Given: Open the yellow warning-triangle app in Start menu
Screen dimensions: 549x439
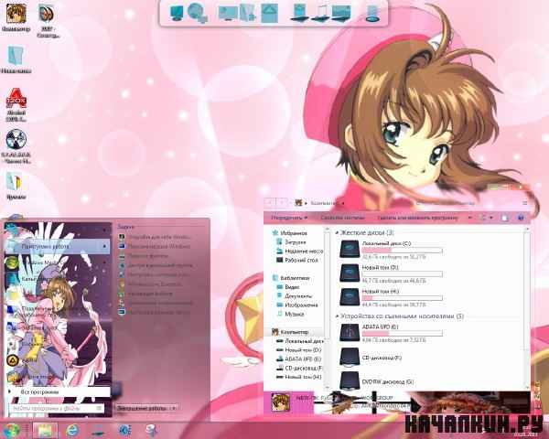Looking at the screenshot, I should point(14,359).
